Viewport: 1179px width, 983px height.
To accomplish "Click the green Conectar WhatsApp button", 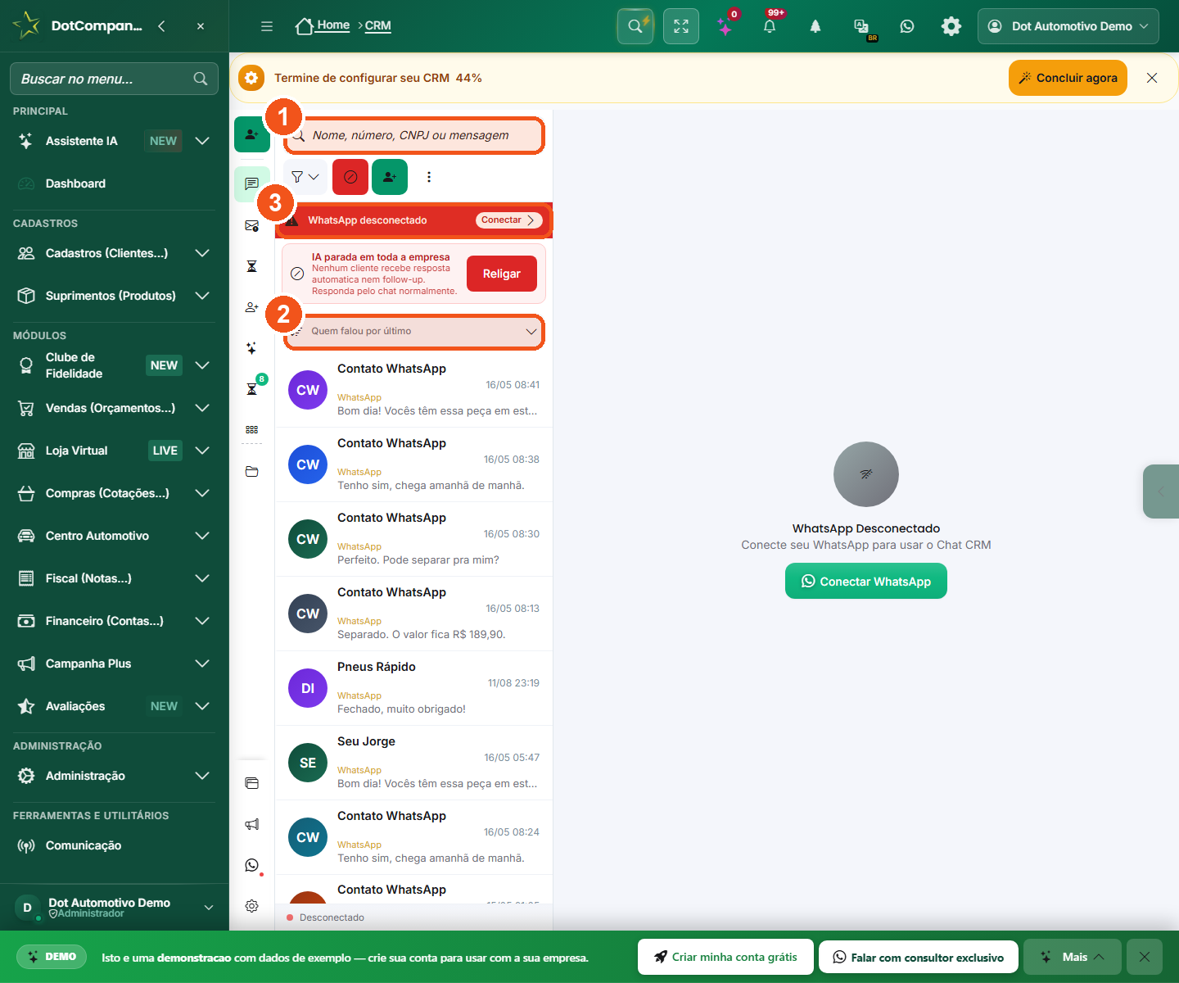I will point(866,581).
